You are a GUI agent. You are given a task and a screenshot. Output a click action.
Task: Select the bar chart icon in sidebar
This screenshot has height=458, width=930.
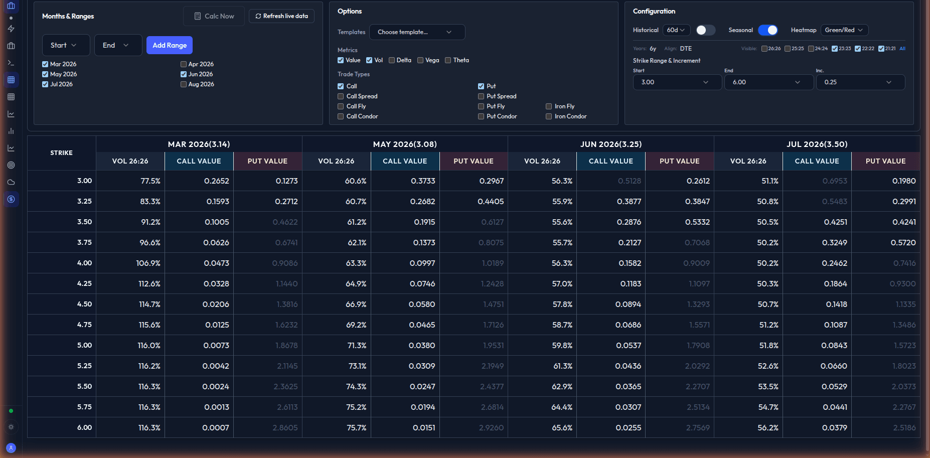(11, 131)
